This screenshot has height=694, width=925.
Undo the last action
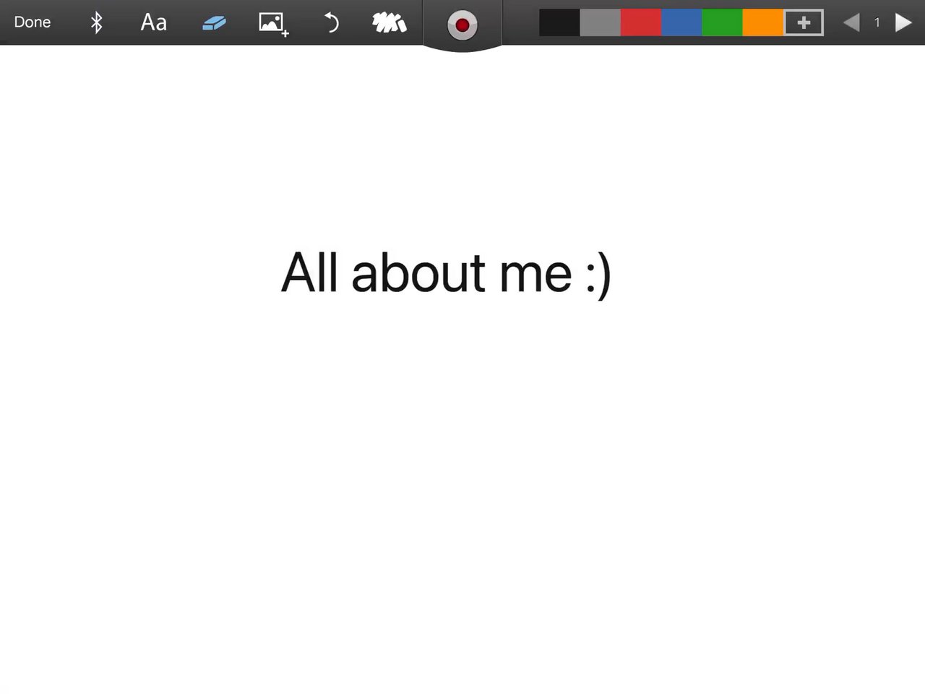pos(331,22)
